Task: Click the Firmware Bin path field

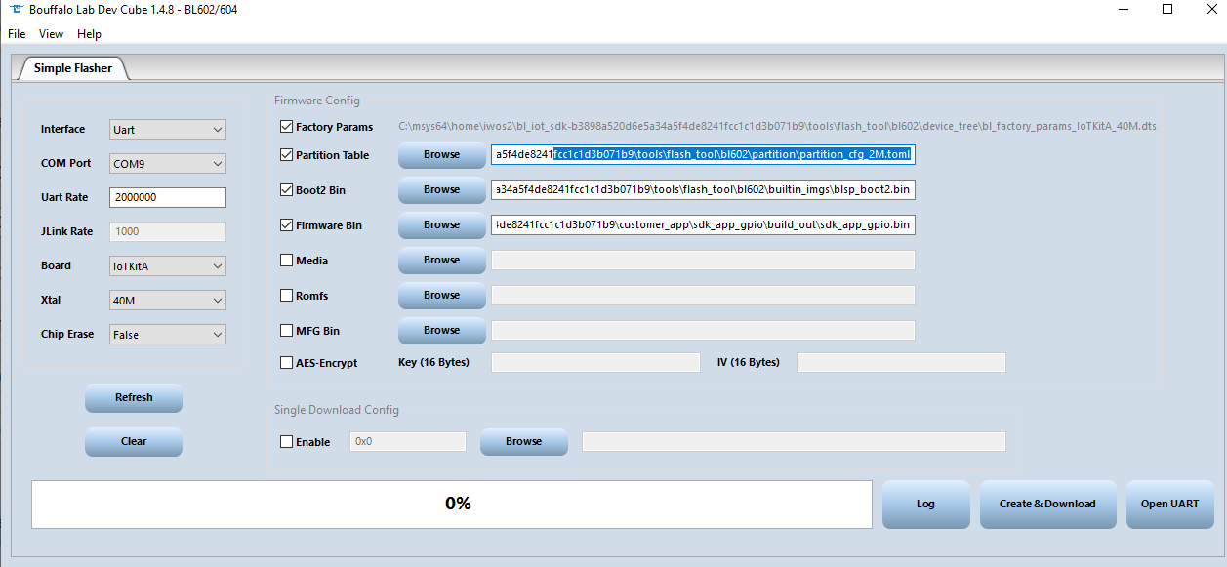Action: (703, 224)
